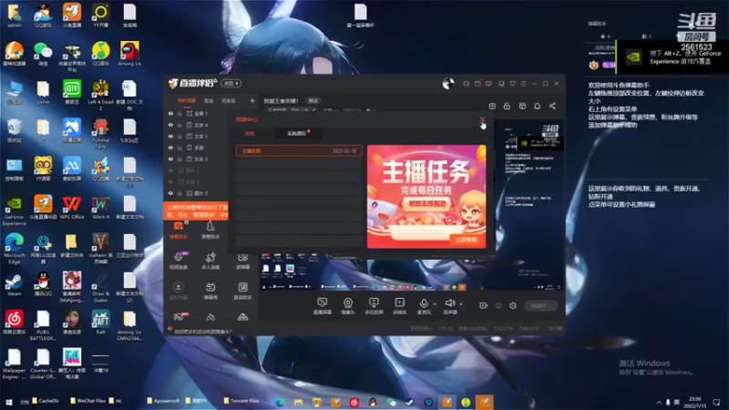Open the 弹幕秀 tool
Viewport: 729px width, 410px height.
pyautogui.click(x=210, y=291)
